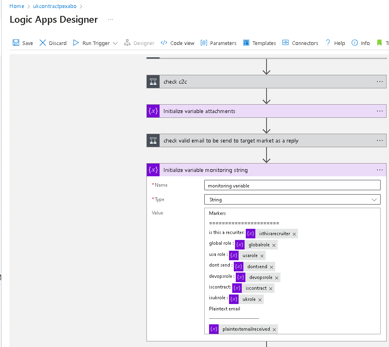This screenshot has height=347, width=389.
Task: Expand Initialize variable attachments action
Action: coord(267,111)
